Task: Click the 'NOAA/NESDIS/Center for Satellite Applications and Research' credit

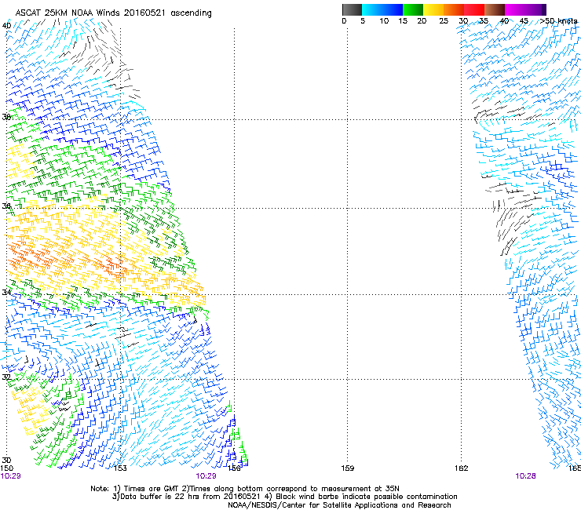Action: 339,505
